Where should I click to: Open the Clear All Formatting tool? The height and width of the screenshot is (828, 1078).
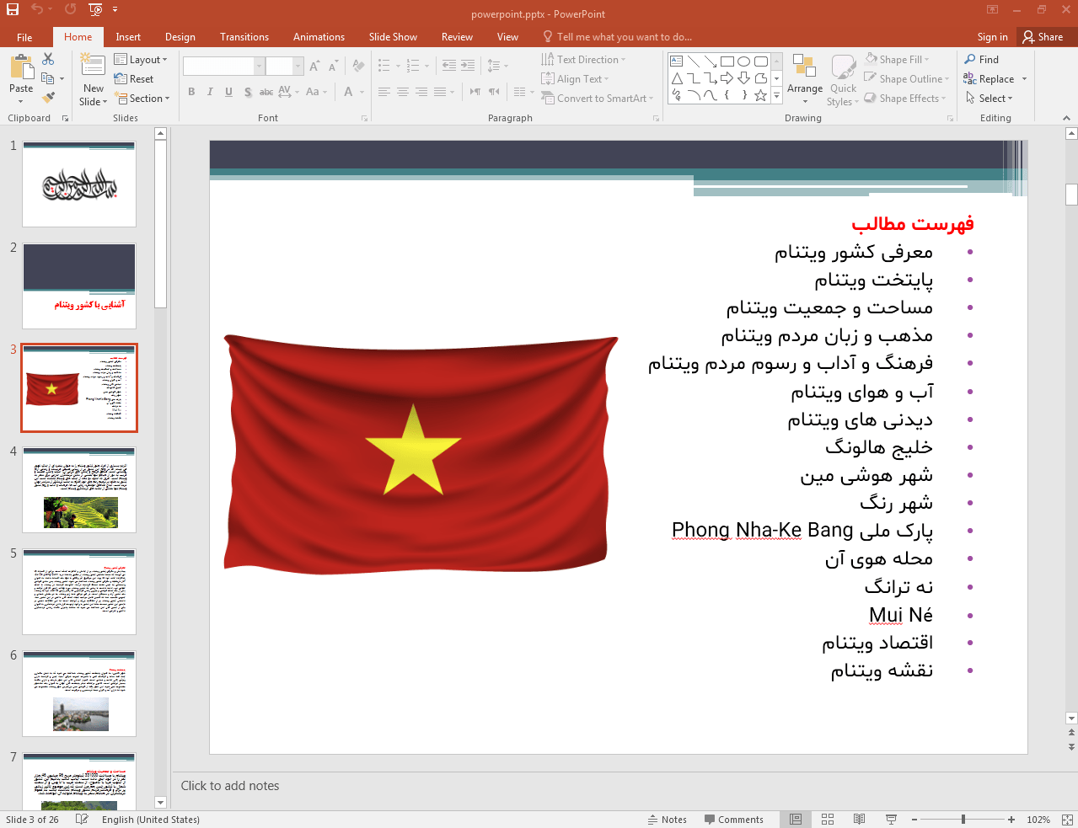357,64
